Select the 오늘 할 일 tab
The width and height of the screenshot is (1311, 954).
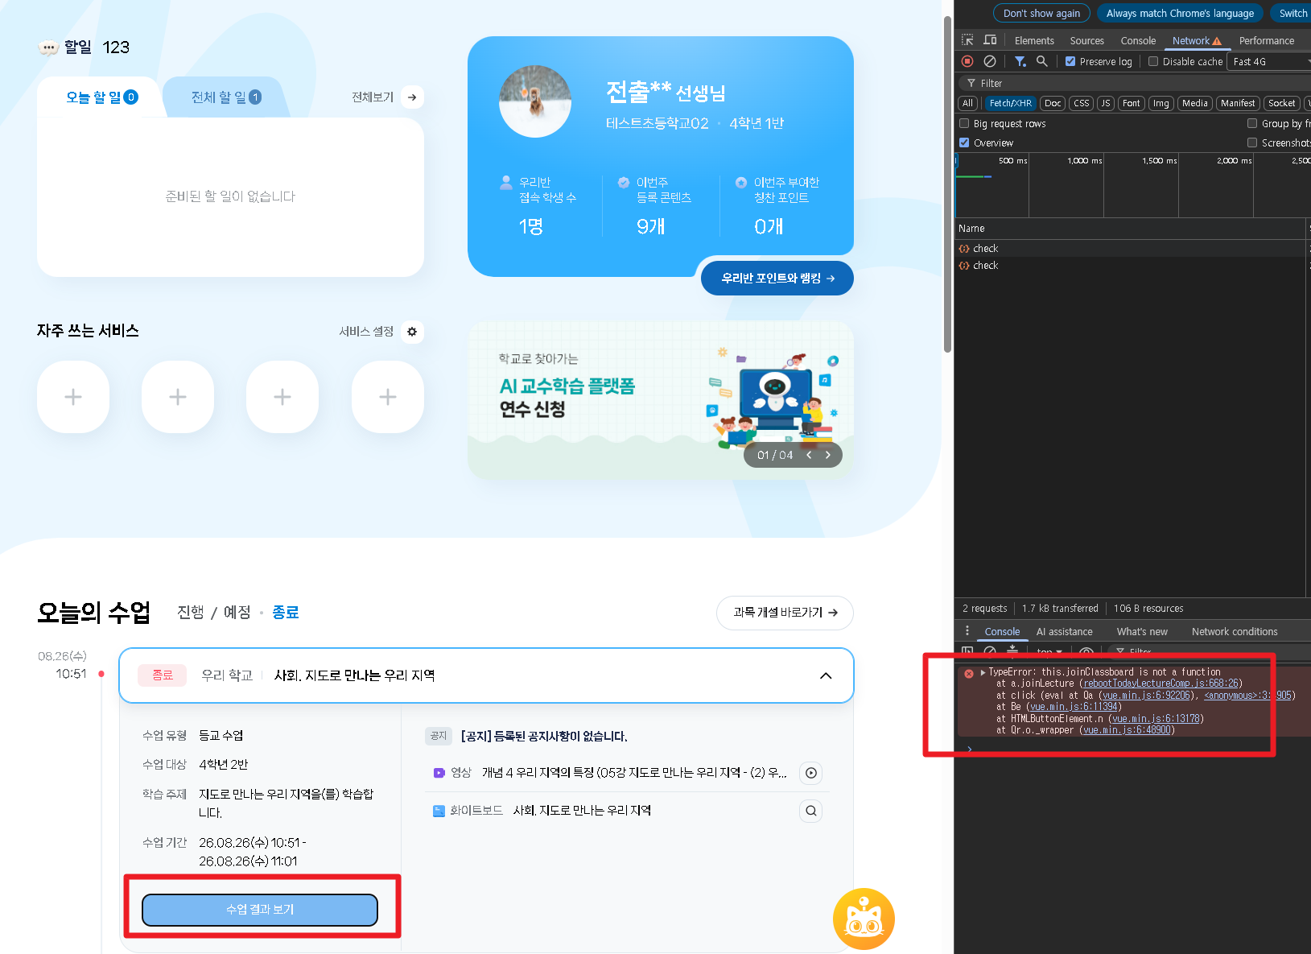click(x=102, y=97)
